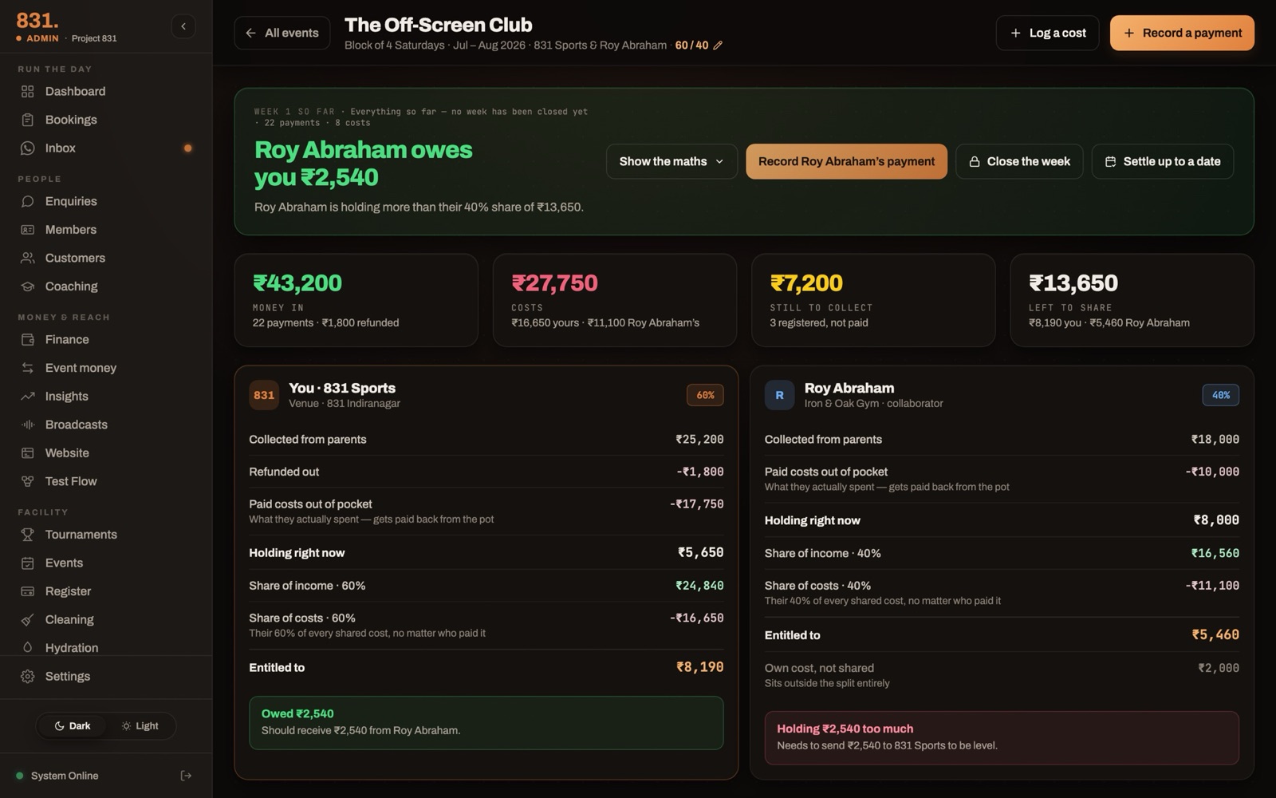Click the ₹13,650 Left to Share card
This screenshot has width=1276, height=798.
[1132, 300]
